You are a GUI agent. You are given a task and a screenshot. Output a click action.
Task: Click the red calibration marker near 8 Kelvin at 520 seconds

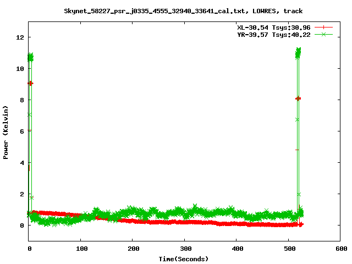coord(298,98)
